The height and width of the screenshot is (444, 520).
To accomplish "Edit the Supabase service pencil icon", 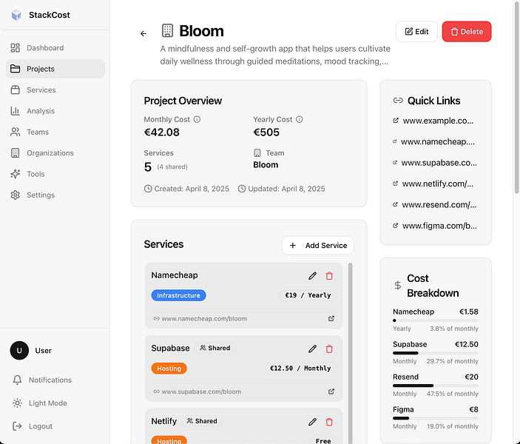I will tap(312, 349).
